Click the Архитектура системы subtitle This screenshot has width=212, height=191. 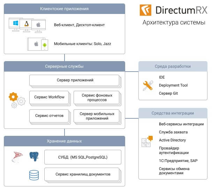[x=174, y=22]
